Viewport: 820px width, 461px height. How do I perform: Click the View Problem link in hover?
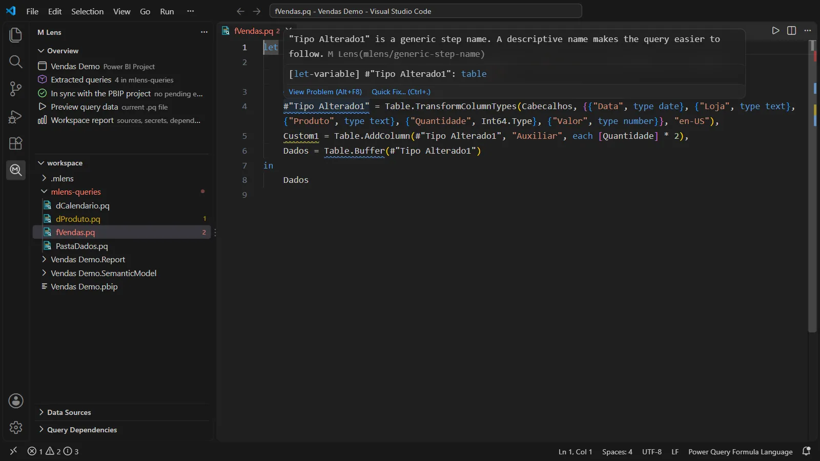pyautogui.click(x=325, y=92)
